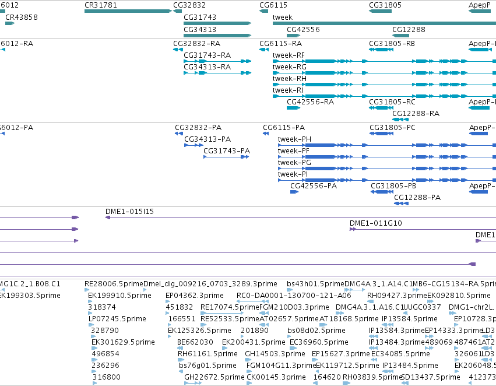The image size is (496, 386).
Task: Click the EK301629.5prime EST label
Action: 123,342
